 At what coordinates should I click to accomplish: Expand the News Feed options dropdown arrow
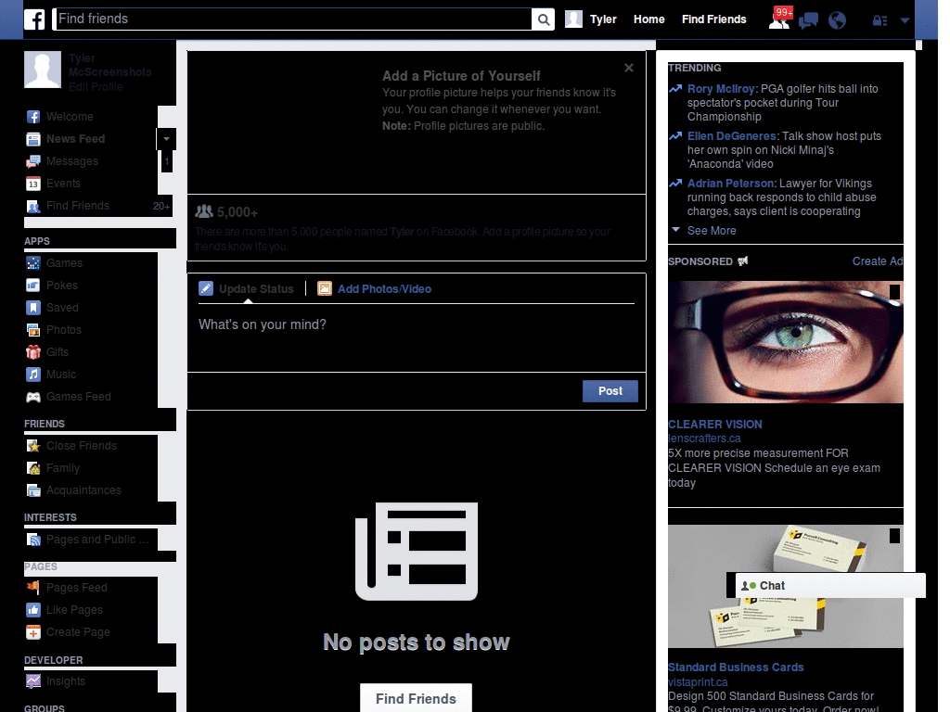point(166,139)
